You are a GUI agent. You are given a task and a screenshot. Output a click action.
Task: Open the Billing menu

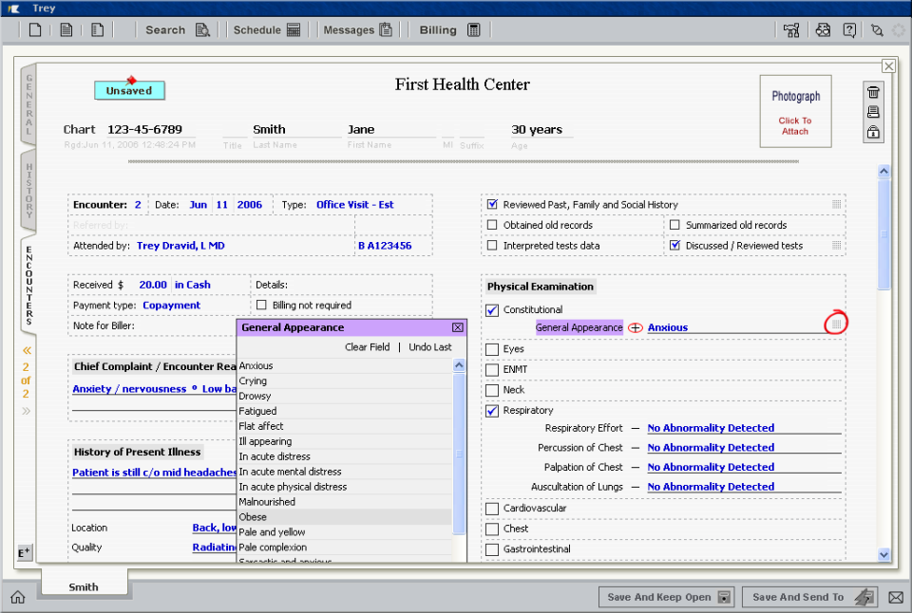438,30
